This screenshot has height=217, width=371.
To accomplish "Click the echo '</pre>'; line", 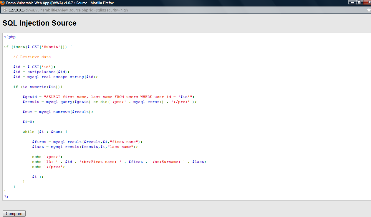I will click(49, 167).
